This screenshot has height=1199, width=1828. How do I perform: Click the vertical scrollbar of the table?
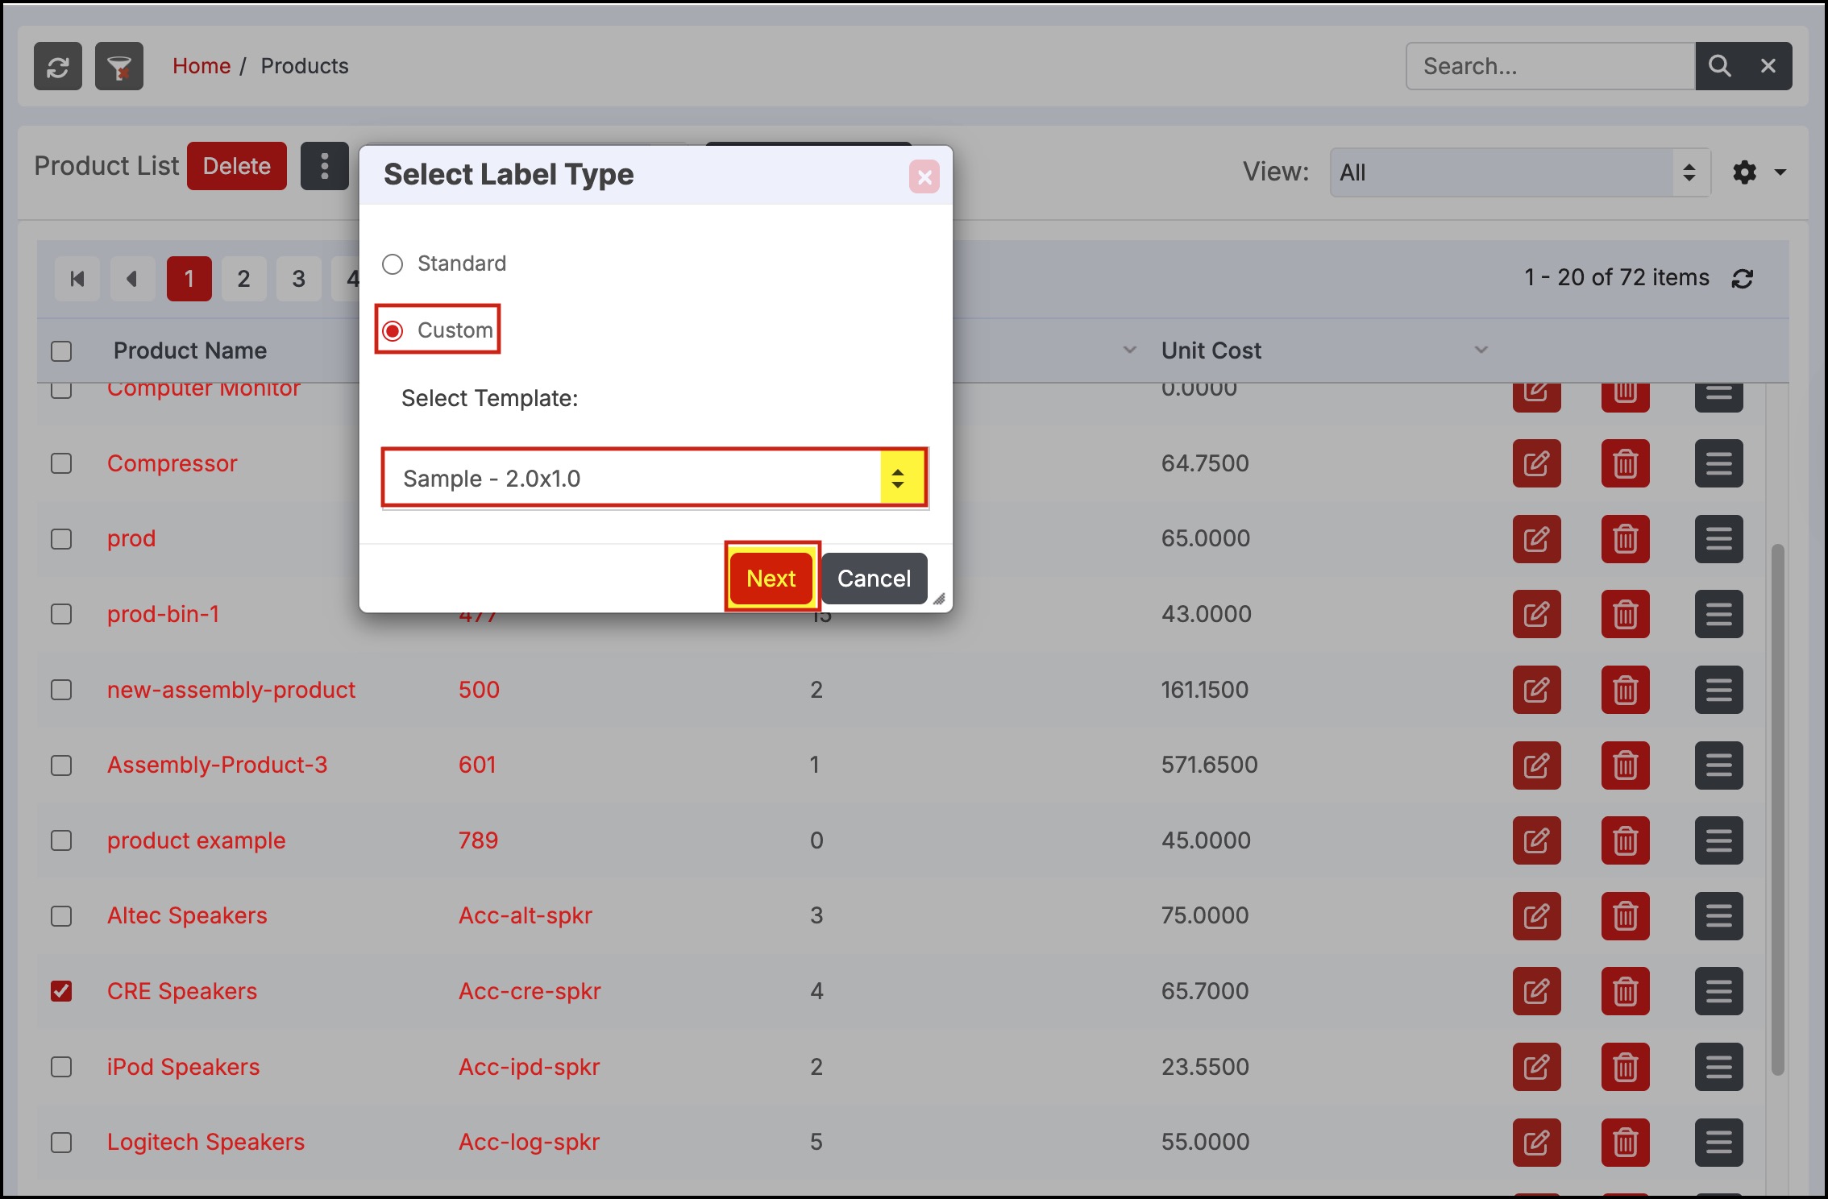coord(1777,806)
